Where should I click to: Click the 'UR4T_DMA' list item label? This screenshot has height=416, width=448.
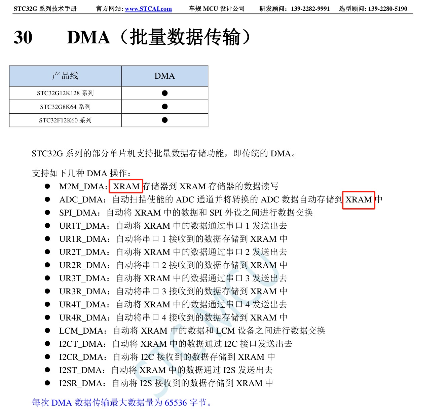tap(82, 304)
